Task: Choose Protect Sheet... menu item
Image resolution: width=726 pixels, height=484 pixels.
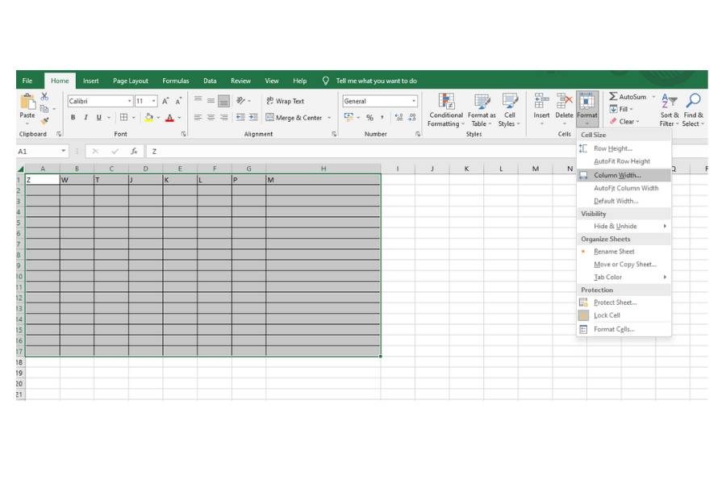Action: pyautogui.click(x=624, y=302)
